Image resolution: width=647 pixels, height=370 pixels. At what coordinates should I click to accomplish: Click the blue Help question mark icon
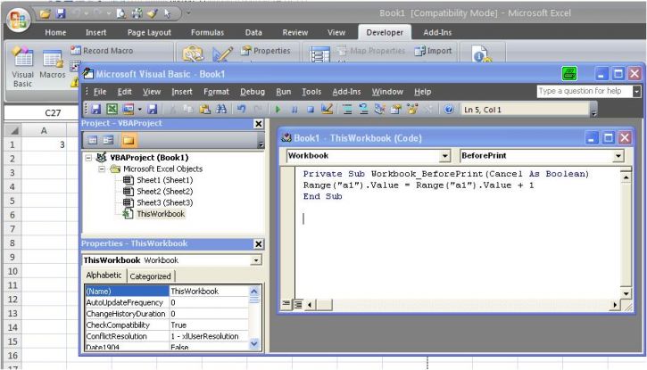click(x=449, y=109)
